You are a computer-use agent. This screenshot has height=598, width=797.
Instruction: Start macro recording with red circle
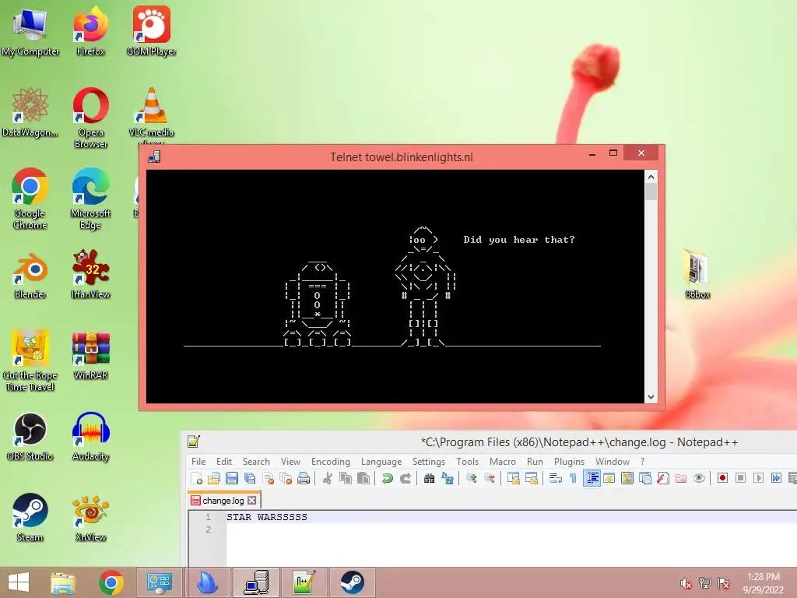pos(722,478)
